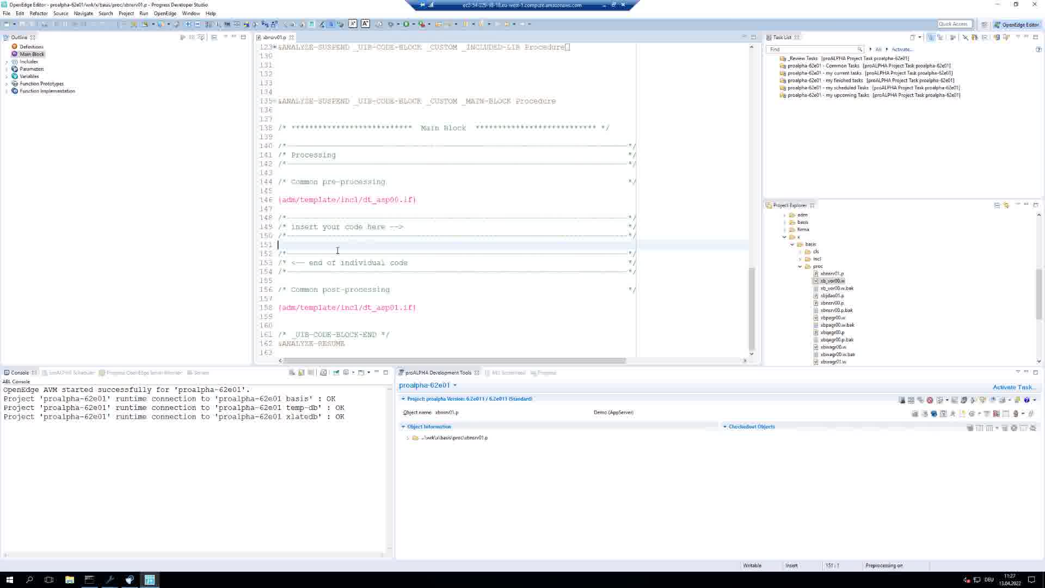Click the grid table icon in proALPHA tools toolbar

911,400
